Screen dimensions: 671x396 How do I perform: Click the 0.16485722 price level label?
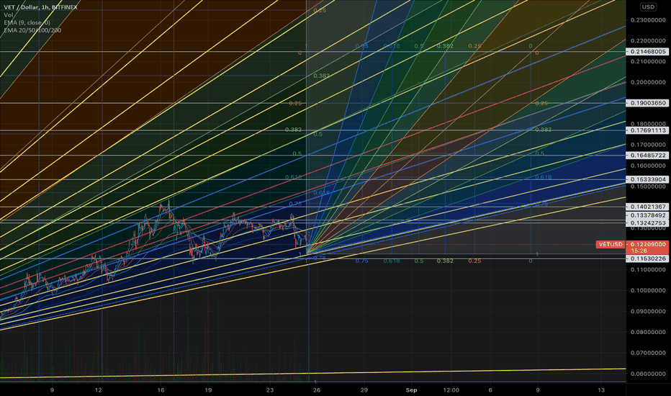pos(648,156)
